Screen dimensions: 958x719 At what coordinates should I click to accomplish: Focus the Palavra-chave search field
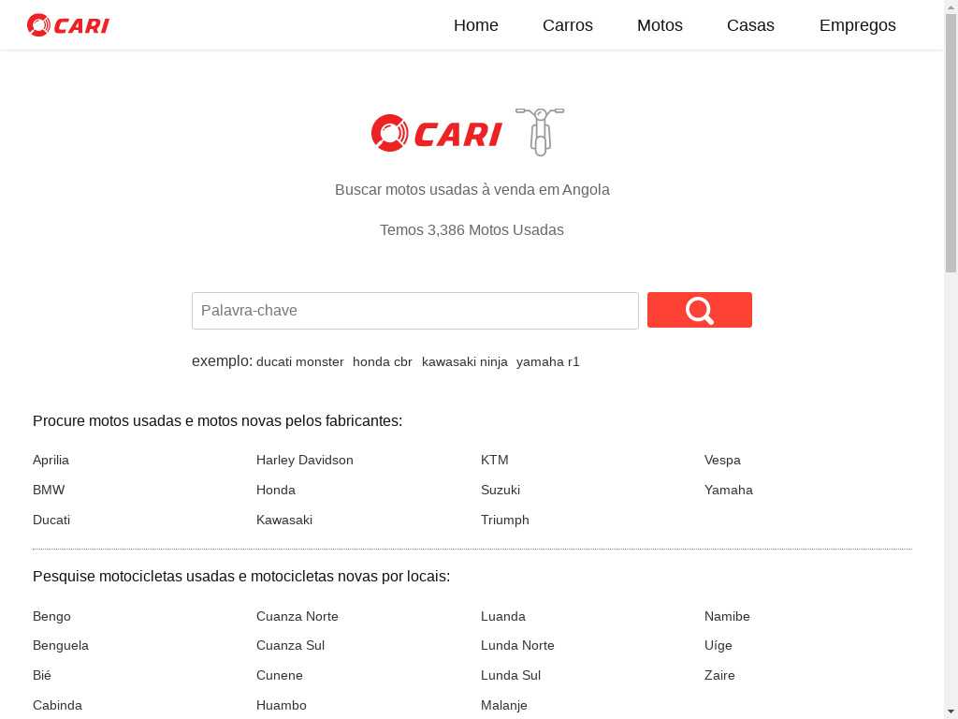point(415,311)
